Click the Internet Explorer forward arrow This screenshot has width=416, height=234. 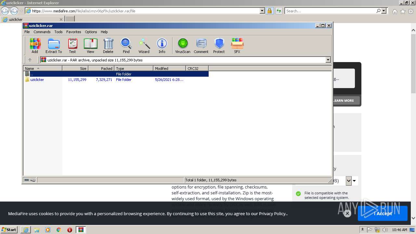14,11
